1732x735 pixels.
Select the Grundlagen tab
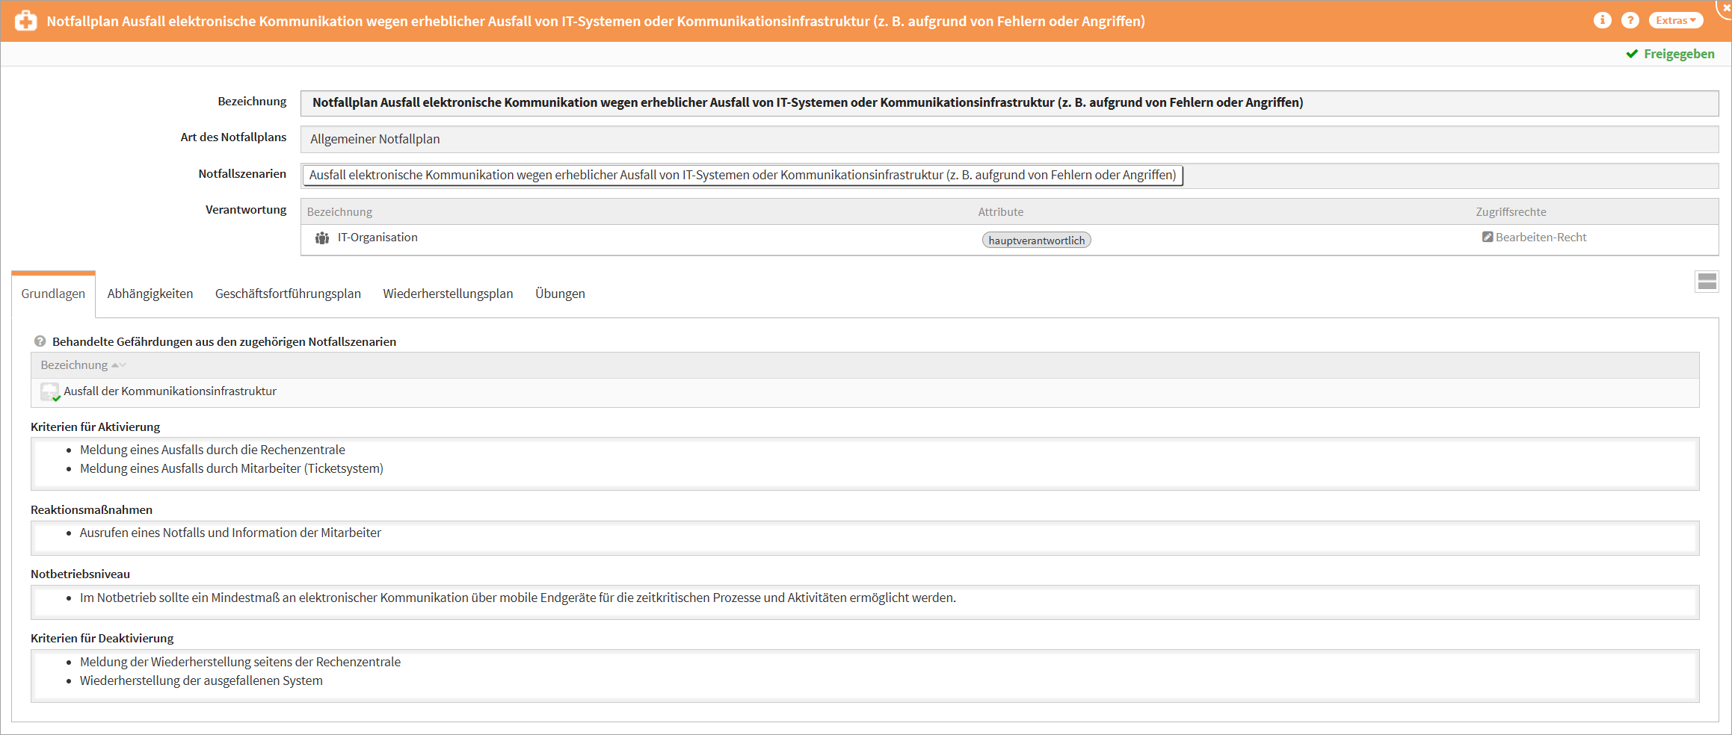pyautogui.click(x=53, y=294)
